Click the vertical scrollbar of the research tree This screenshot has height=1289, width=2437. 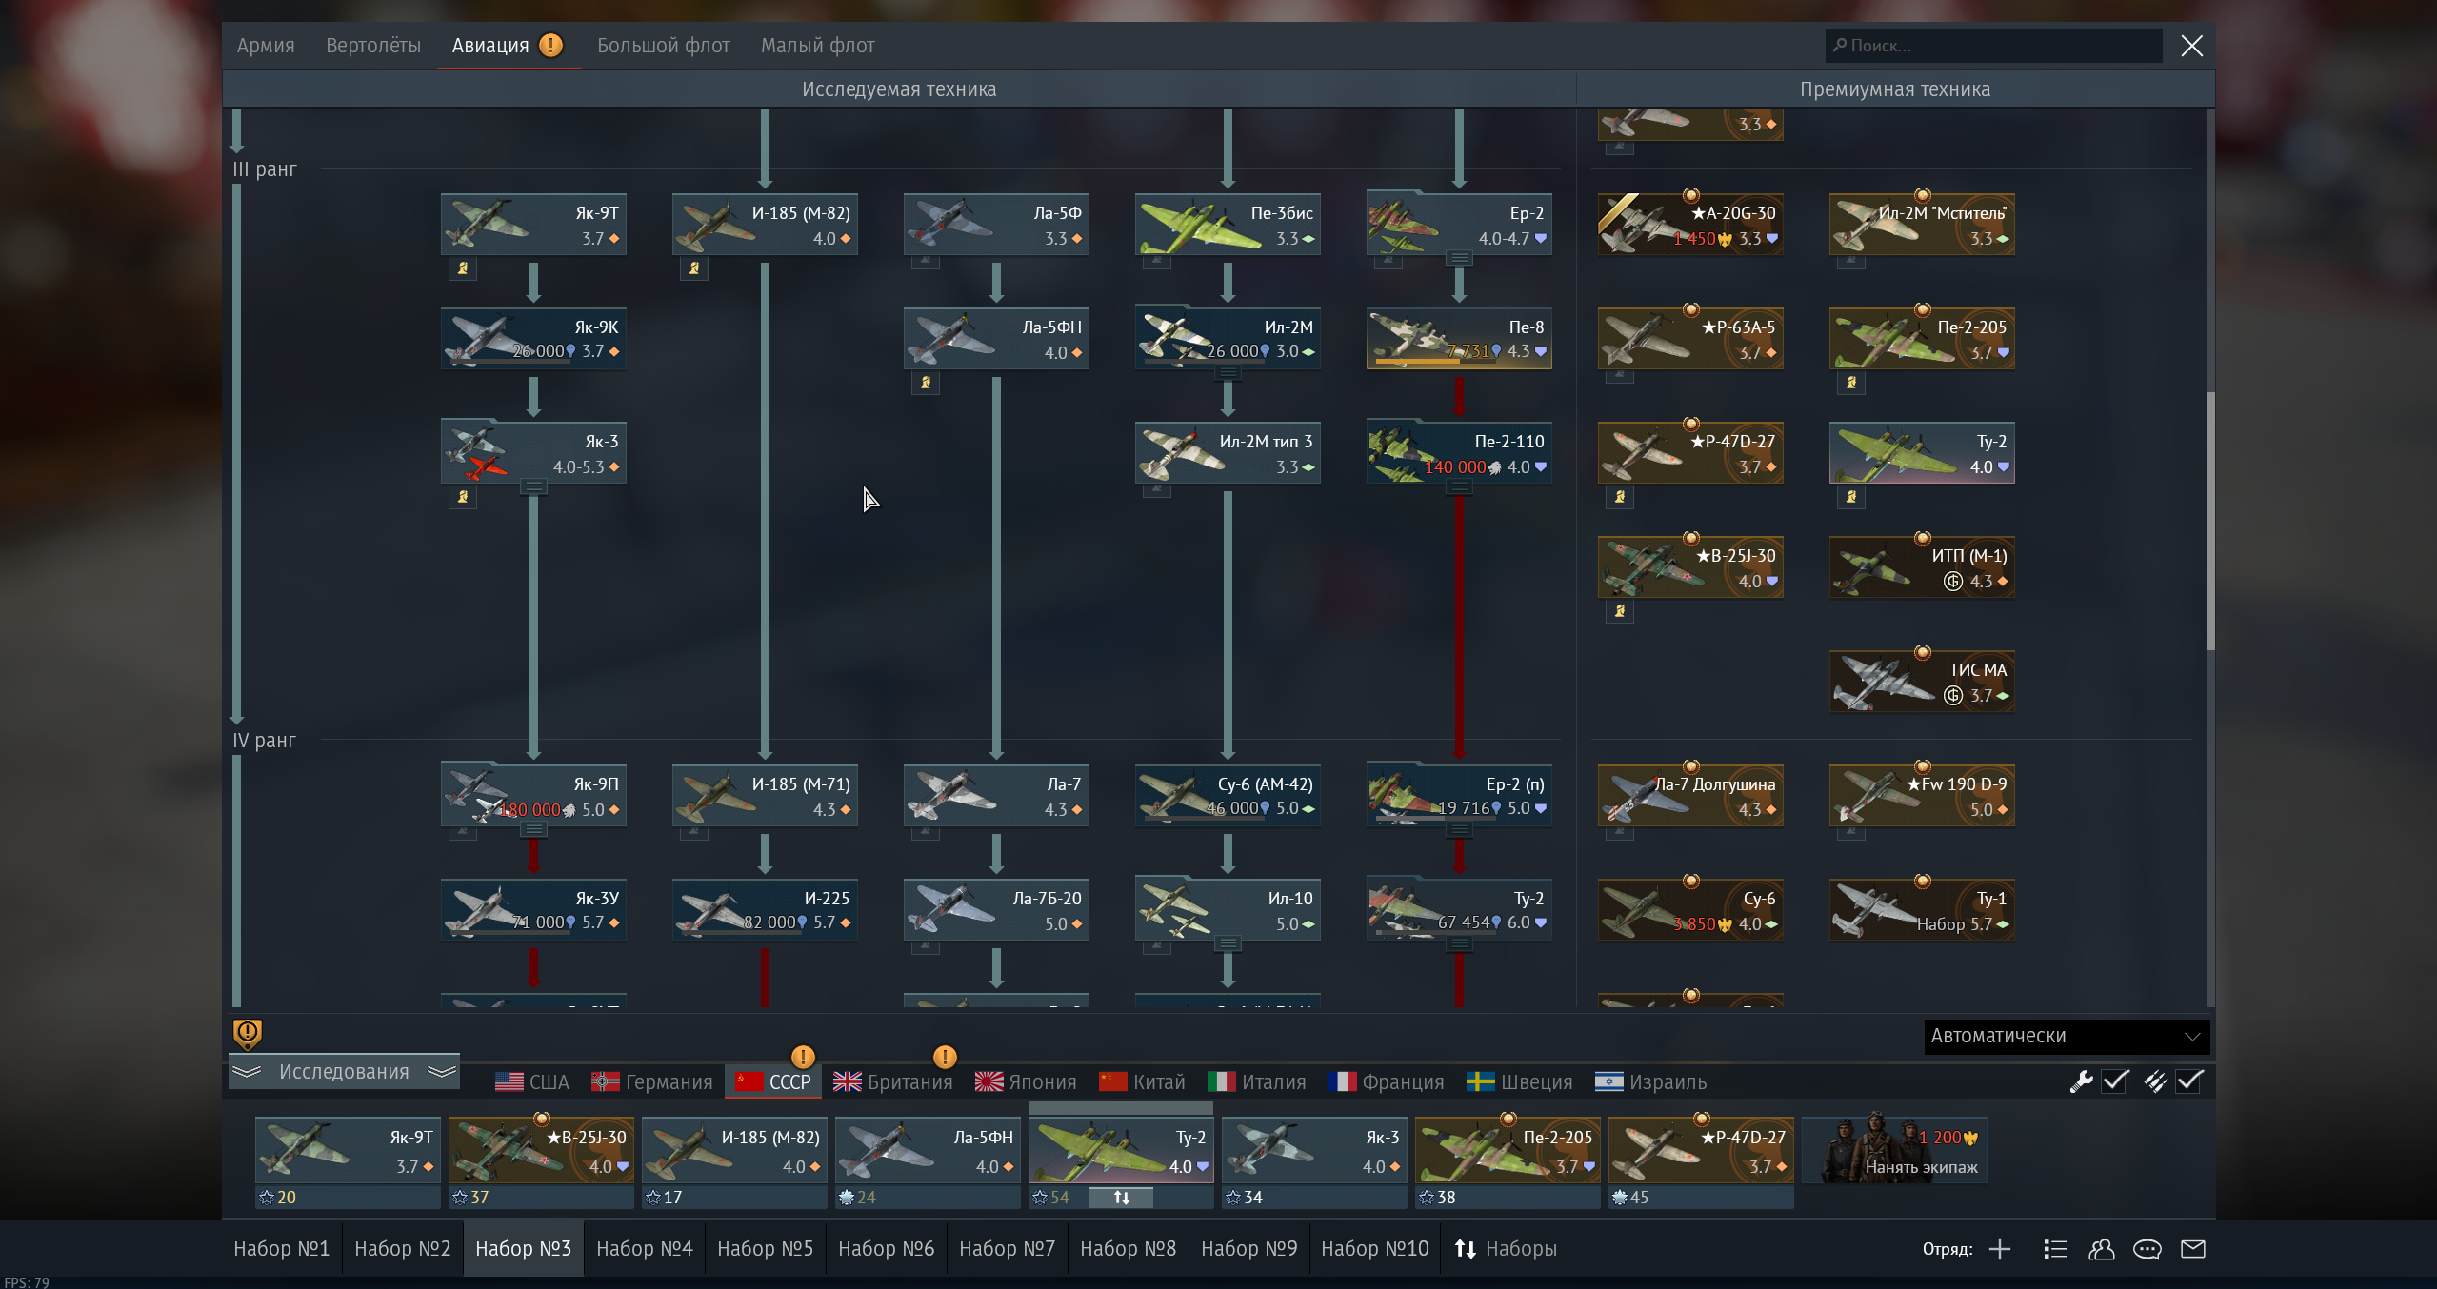tap(2210, 522)
